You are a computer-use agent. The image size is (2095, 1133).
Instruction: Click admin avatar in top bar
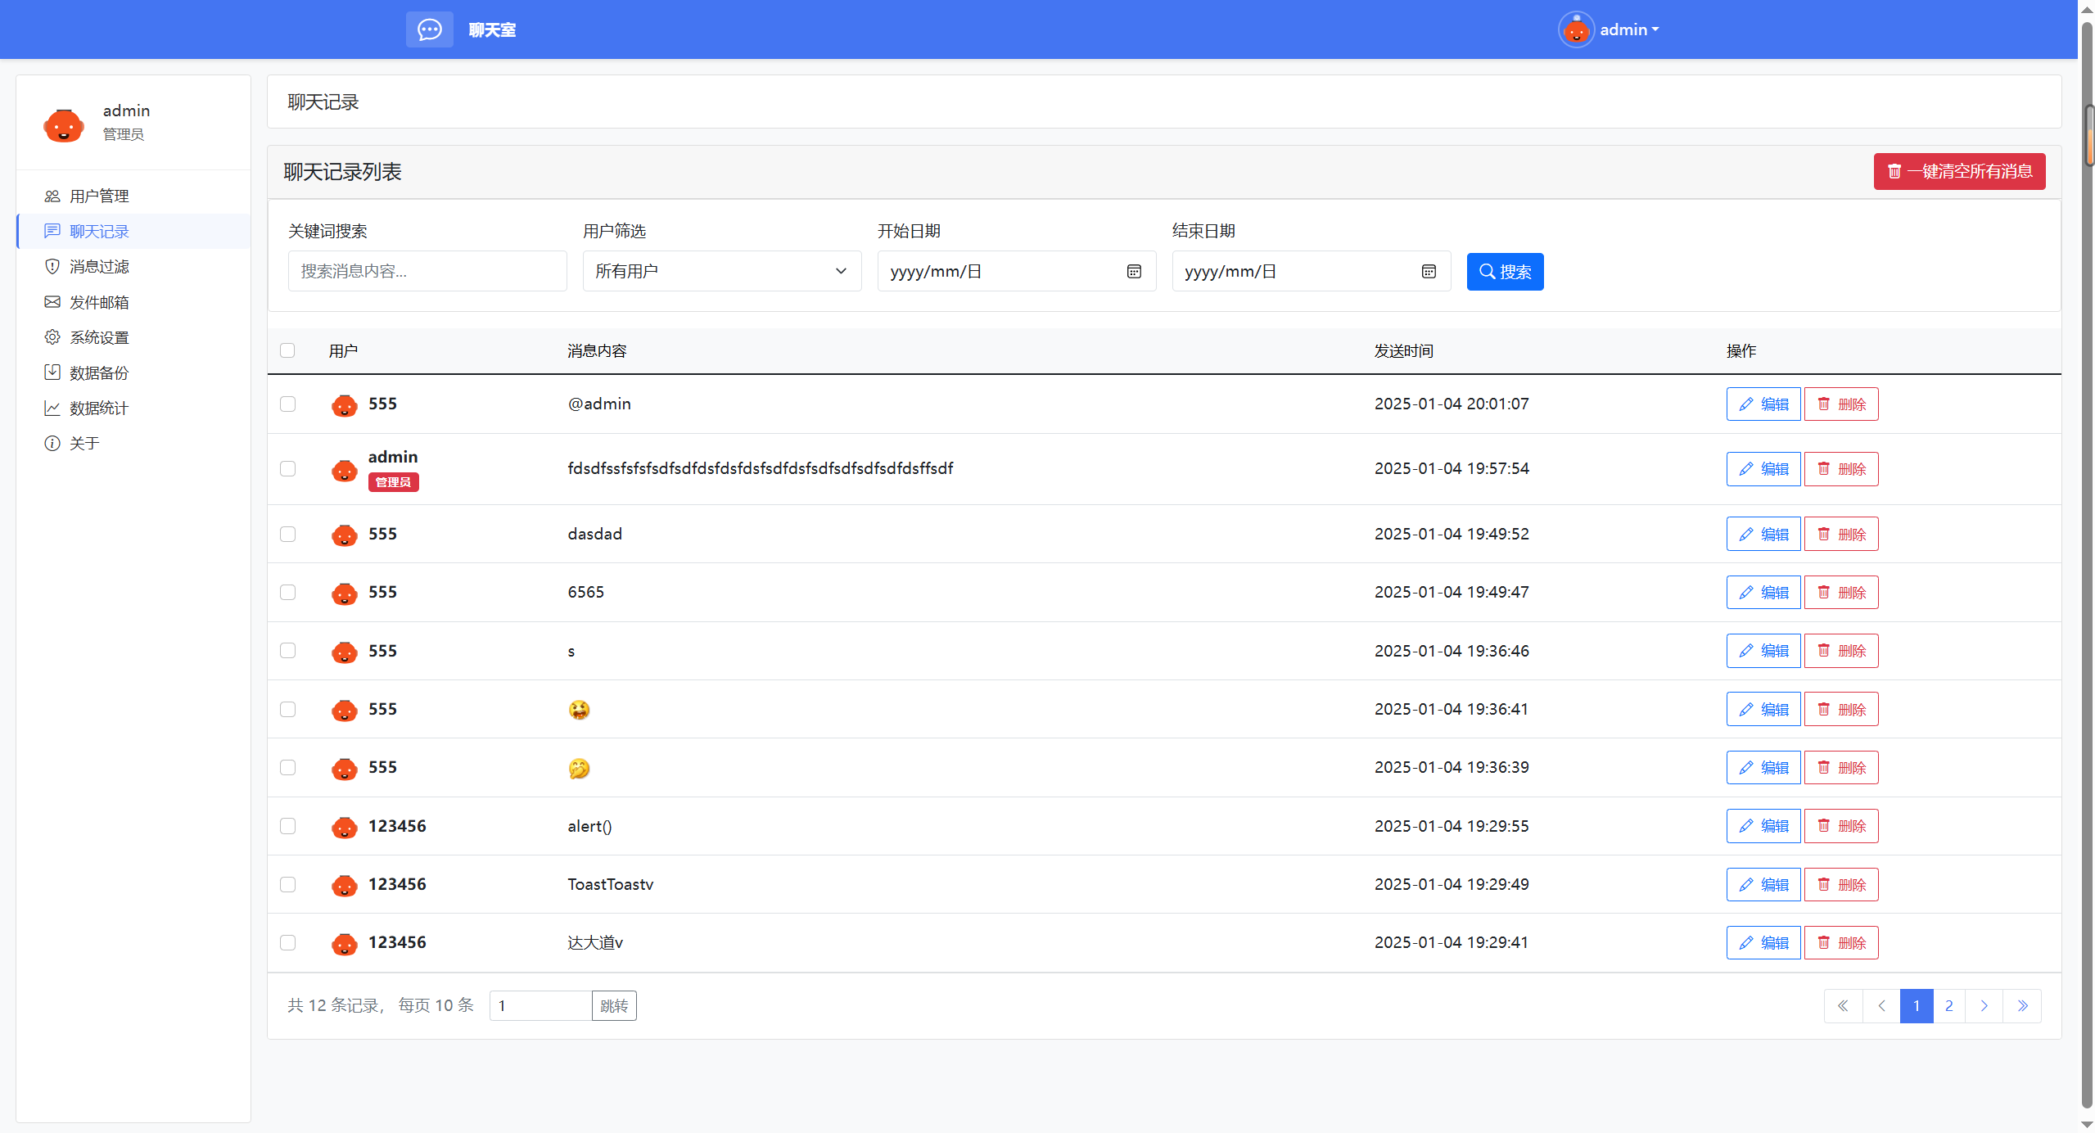1575,30
